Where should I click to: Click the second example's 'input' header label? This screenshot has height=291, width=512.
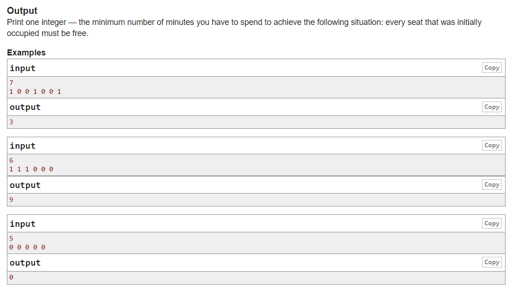coord(23,146)
